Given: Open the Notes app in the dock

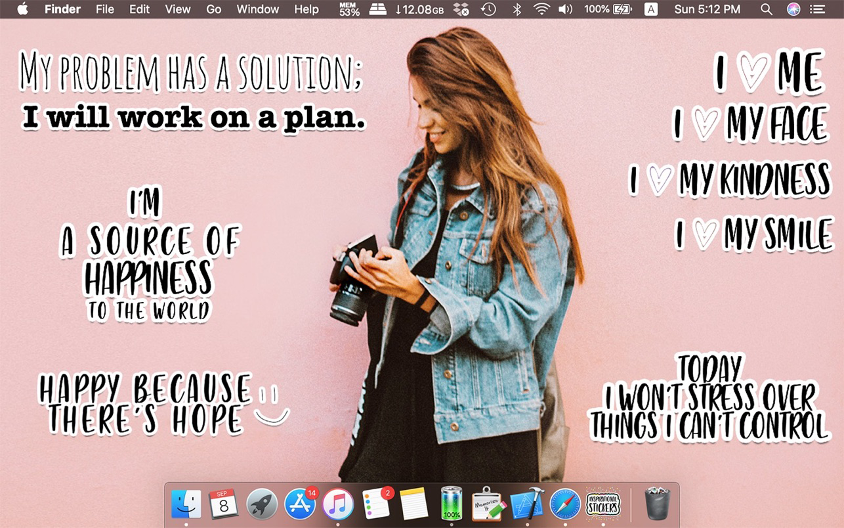Looking at the screenshot, I should pos(413,504).
